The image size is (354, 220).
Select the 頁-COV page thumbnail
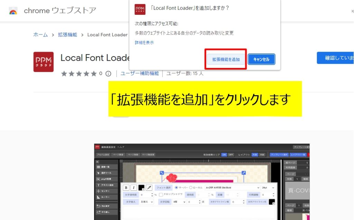coord(298,191)
